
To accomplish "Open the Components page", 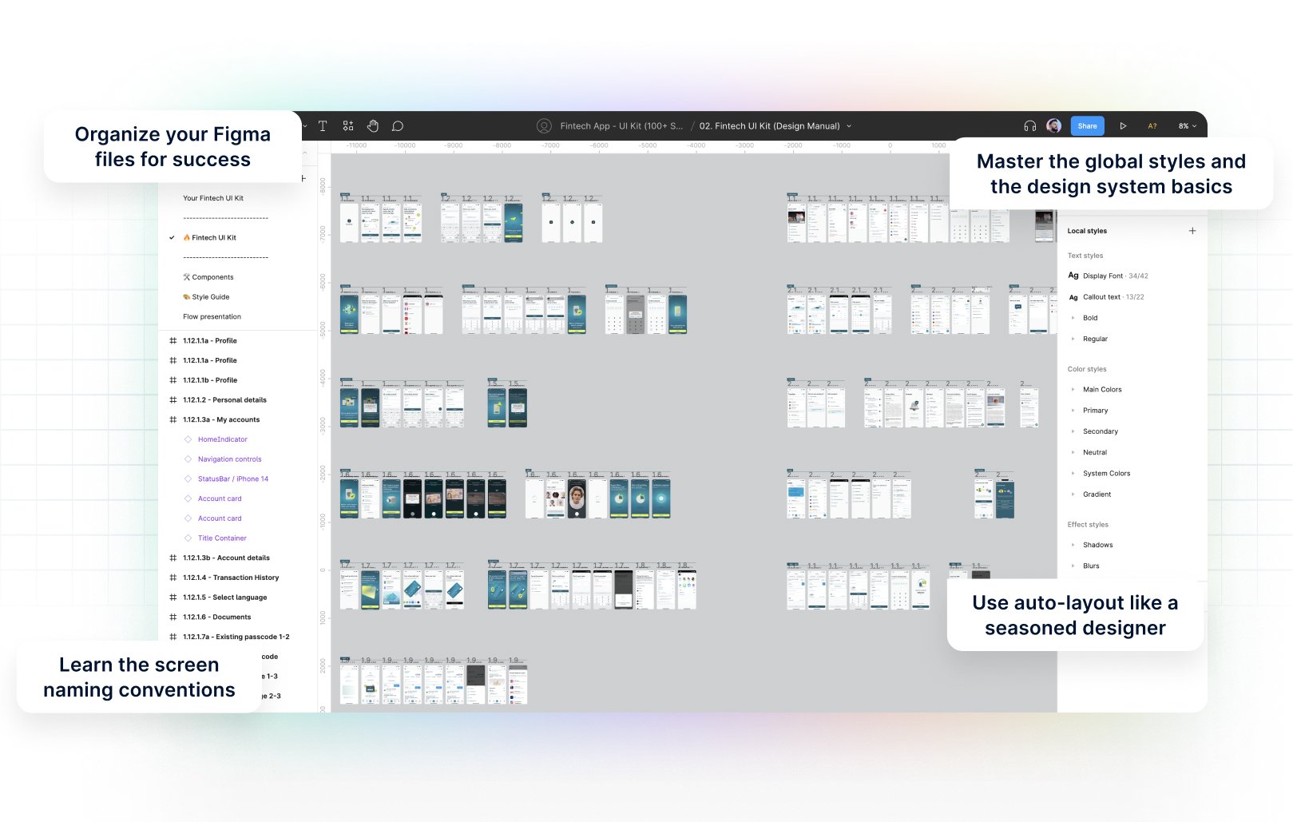I will tap(208, 277).
